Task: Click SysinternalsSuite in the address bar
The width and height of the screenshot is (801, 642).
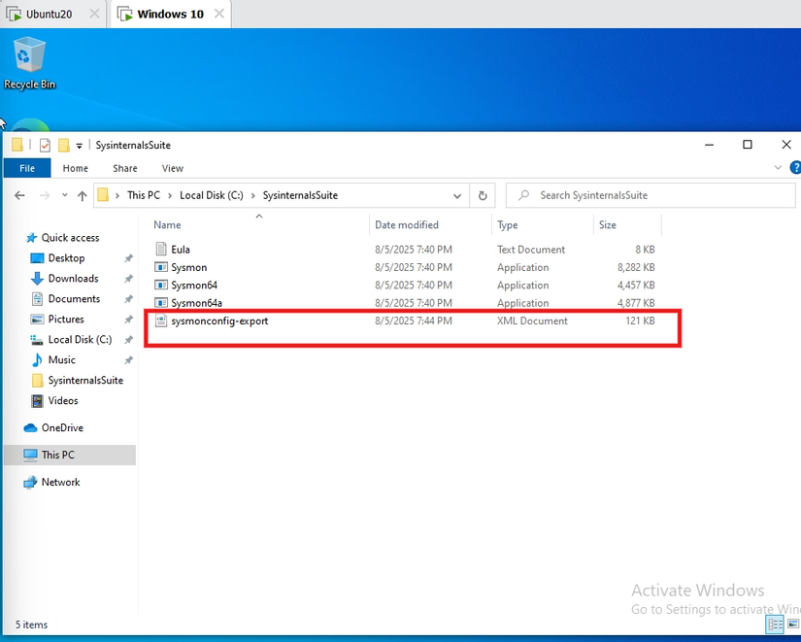Action: 300,195
